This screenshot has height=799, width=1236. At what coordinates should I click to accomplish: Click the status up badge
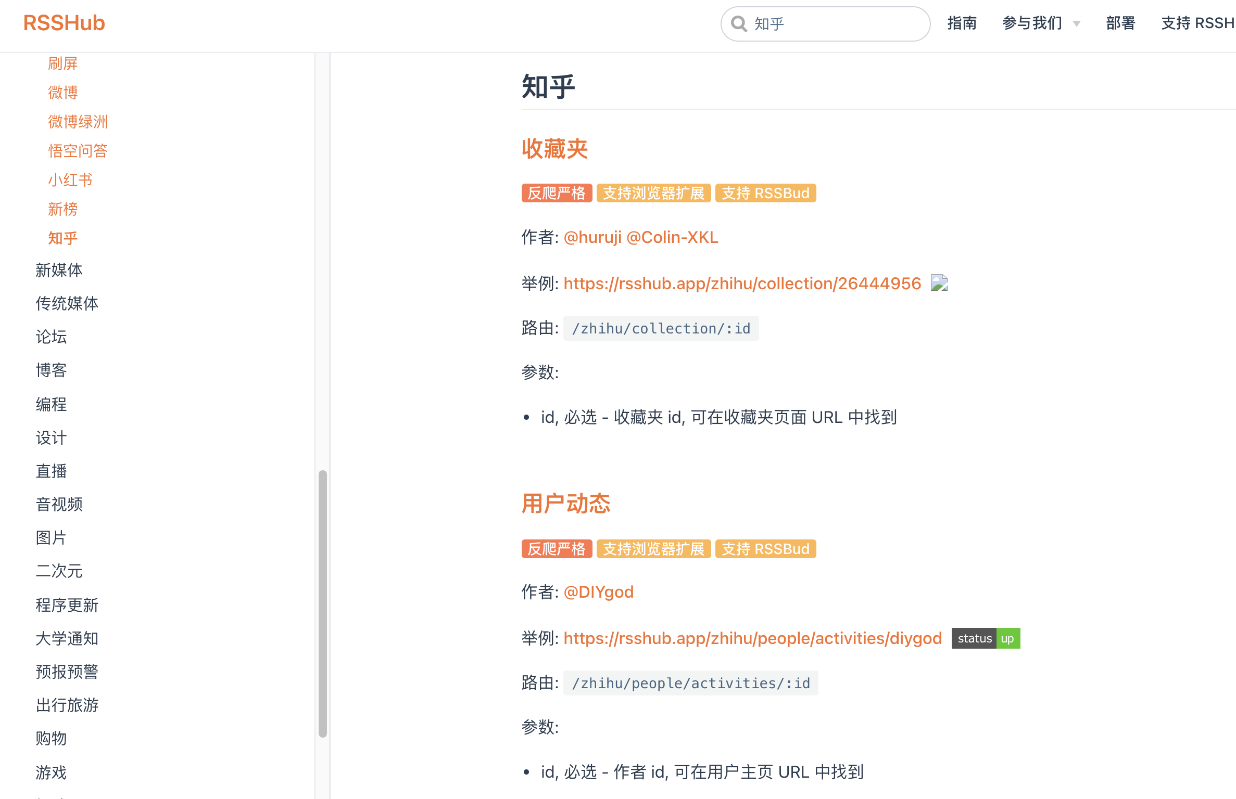click(x=985, y=638)
